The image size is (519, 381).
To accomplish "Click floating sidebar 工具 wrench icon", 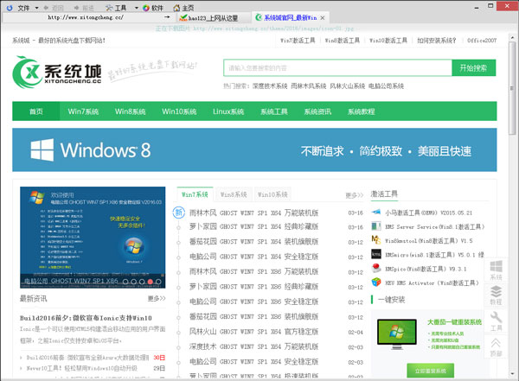I will pos(496,321).
